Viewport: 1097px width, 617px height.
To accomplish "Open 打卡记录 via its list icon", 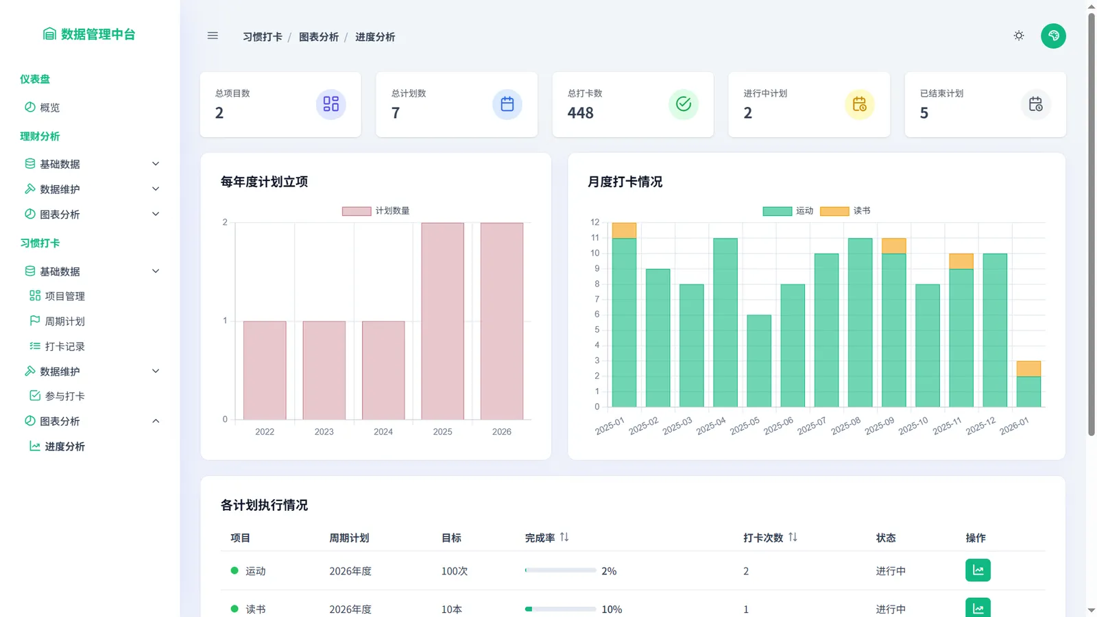I will (x=34, y=346).
